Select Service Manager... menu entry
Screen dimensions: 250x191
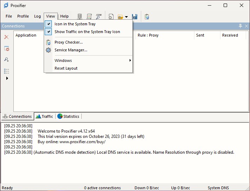pos(71,50)
